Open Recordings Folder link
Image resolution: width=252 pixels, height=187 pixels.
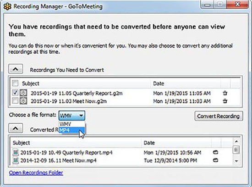click(x=36, y=173)
